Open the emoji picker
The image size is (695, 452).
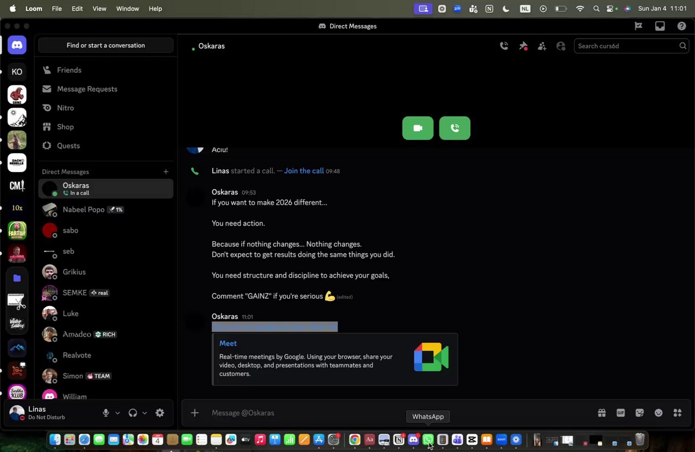[x=659, y=413]
